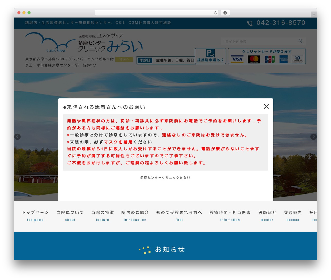Click the clinic Mirai logo
The height and width of the screenshot is (280, 331).
pyautogui.click(x=84, y=42)
